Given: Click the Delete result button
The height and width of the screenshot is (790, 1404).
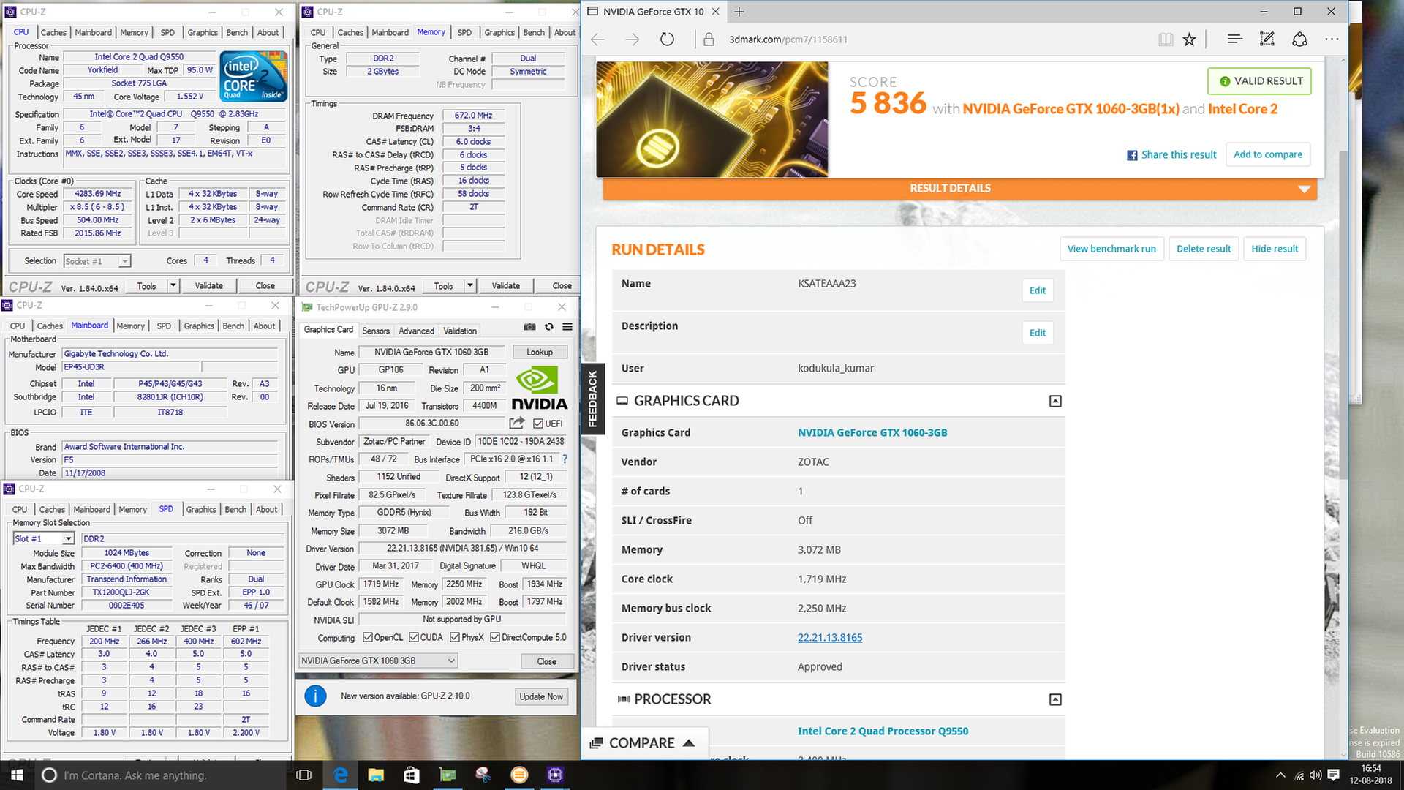Looking at the screenshot, I should [x=1204, y=249].
